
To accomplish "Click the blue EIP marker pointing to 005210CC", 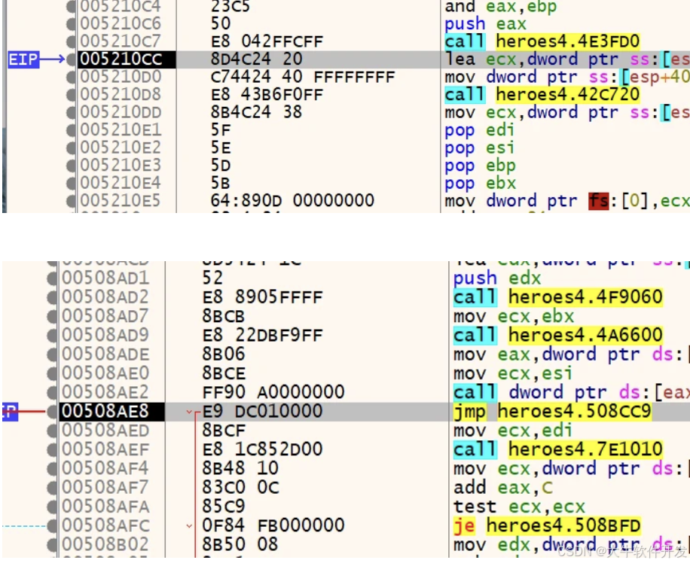I will [x=23, y=59].
